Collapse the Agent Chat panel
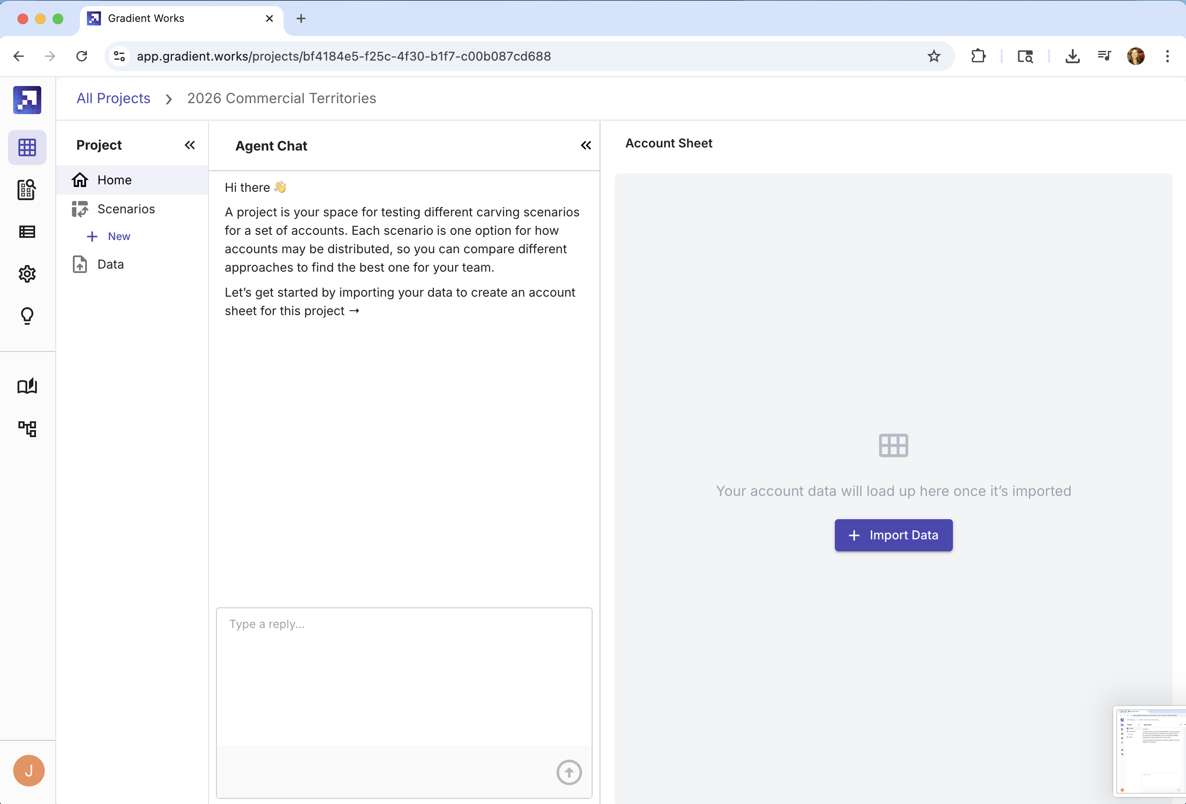The width and height of the screenshot is (1186, 804). point(586,145)
